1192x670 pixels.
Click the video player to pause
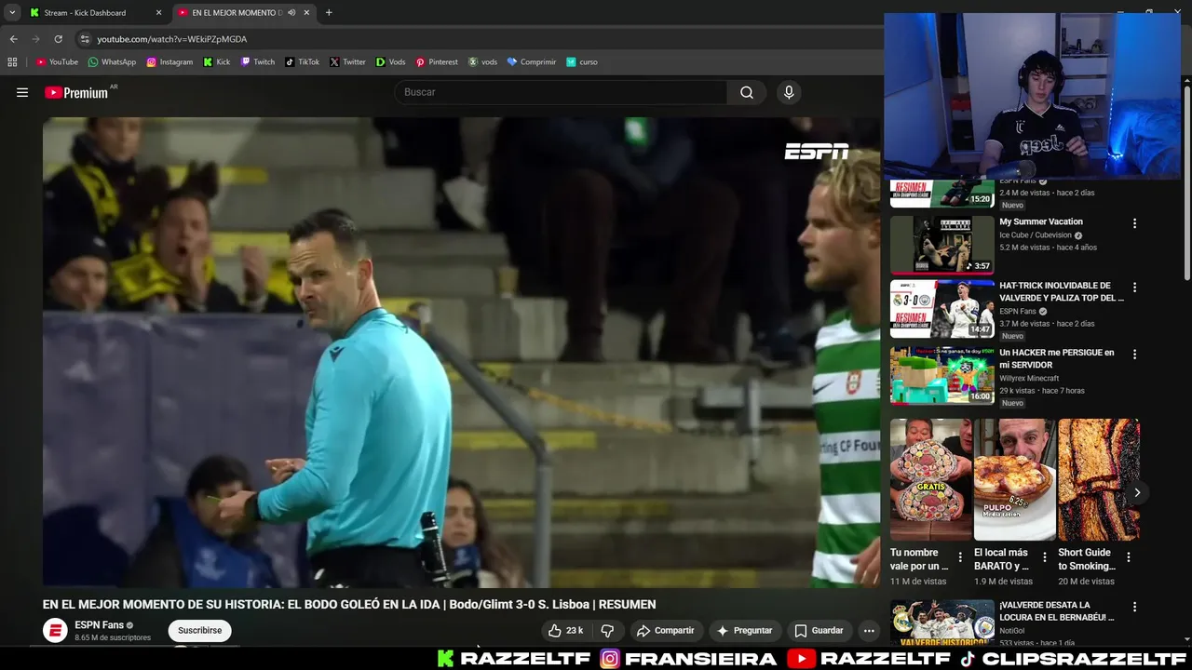(x=461, y=352)
